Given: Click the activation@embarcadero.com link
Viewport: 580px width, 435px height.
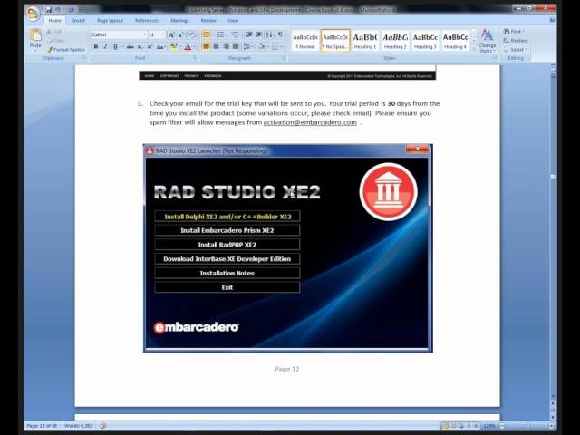Looking at the screenshot, I should point(310,122).
